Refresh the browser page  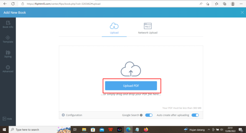click(x=13, y=4)
